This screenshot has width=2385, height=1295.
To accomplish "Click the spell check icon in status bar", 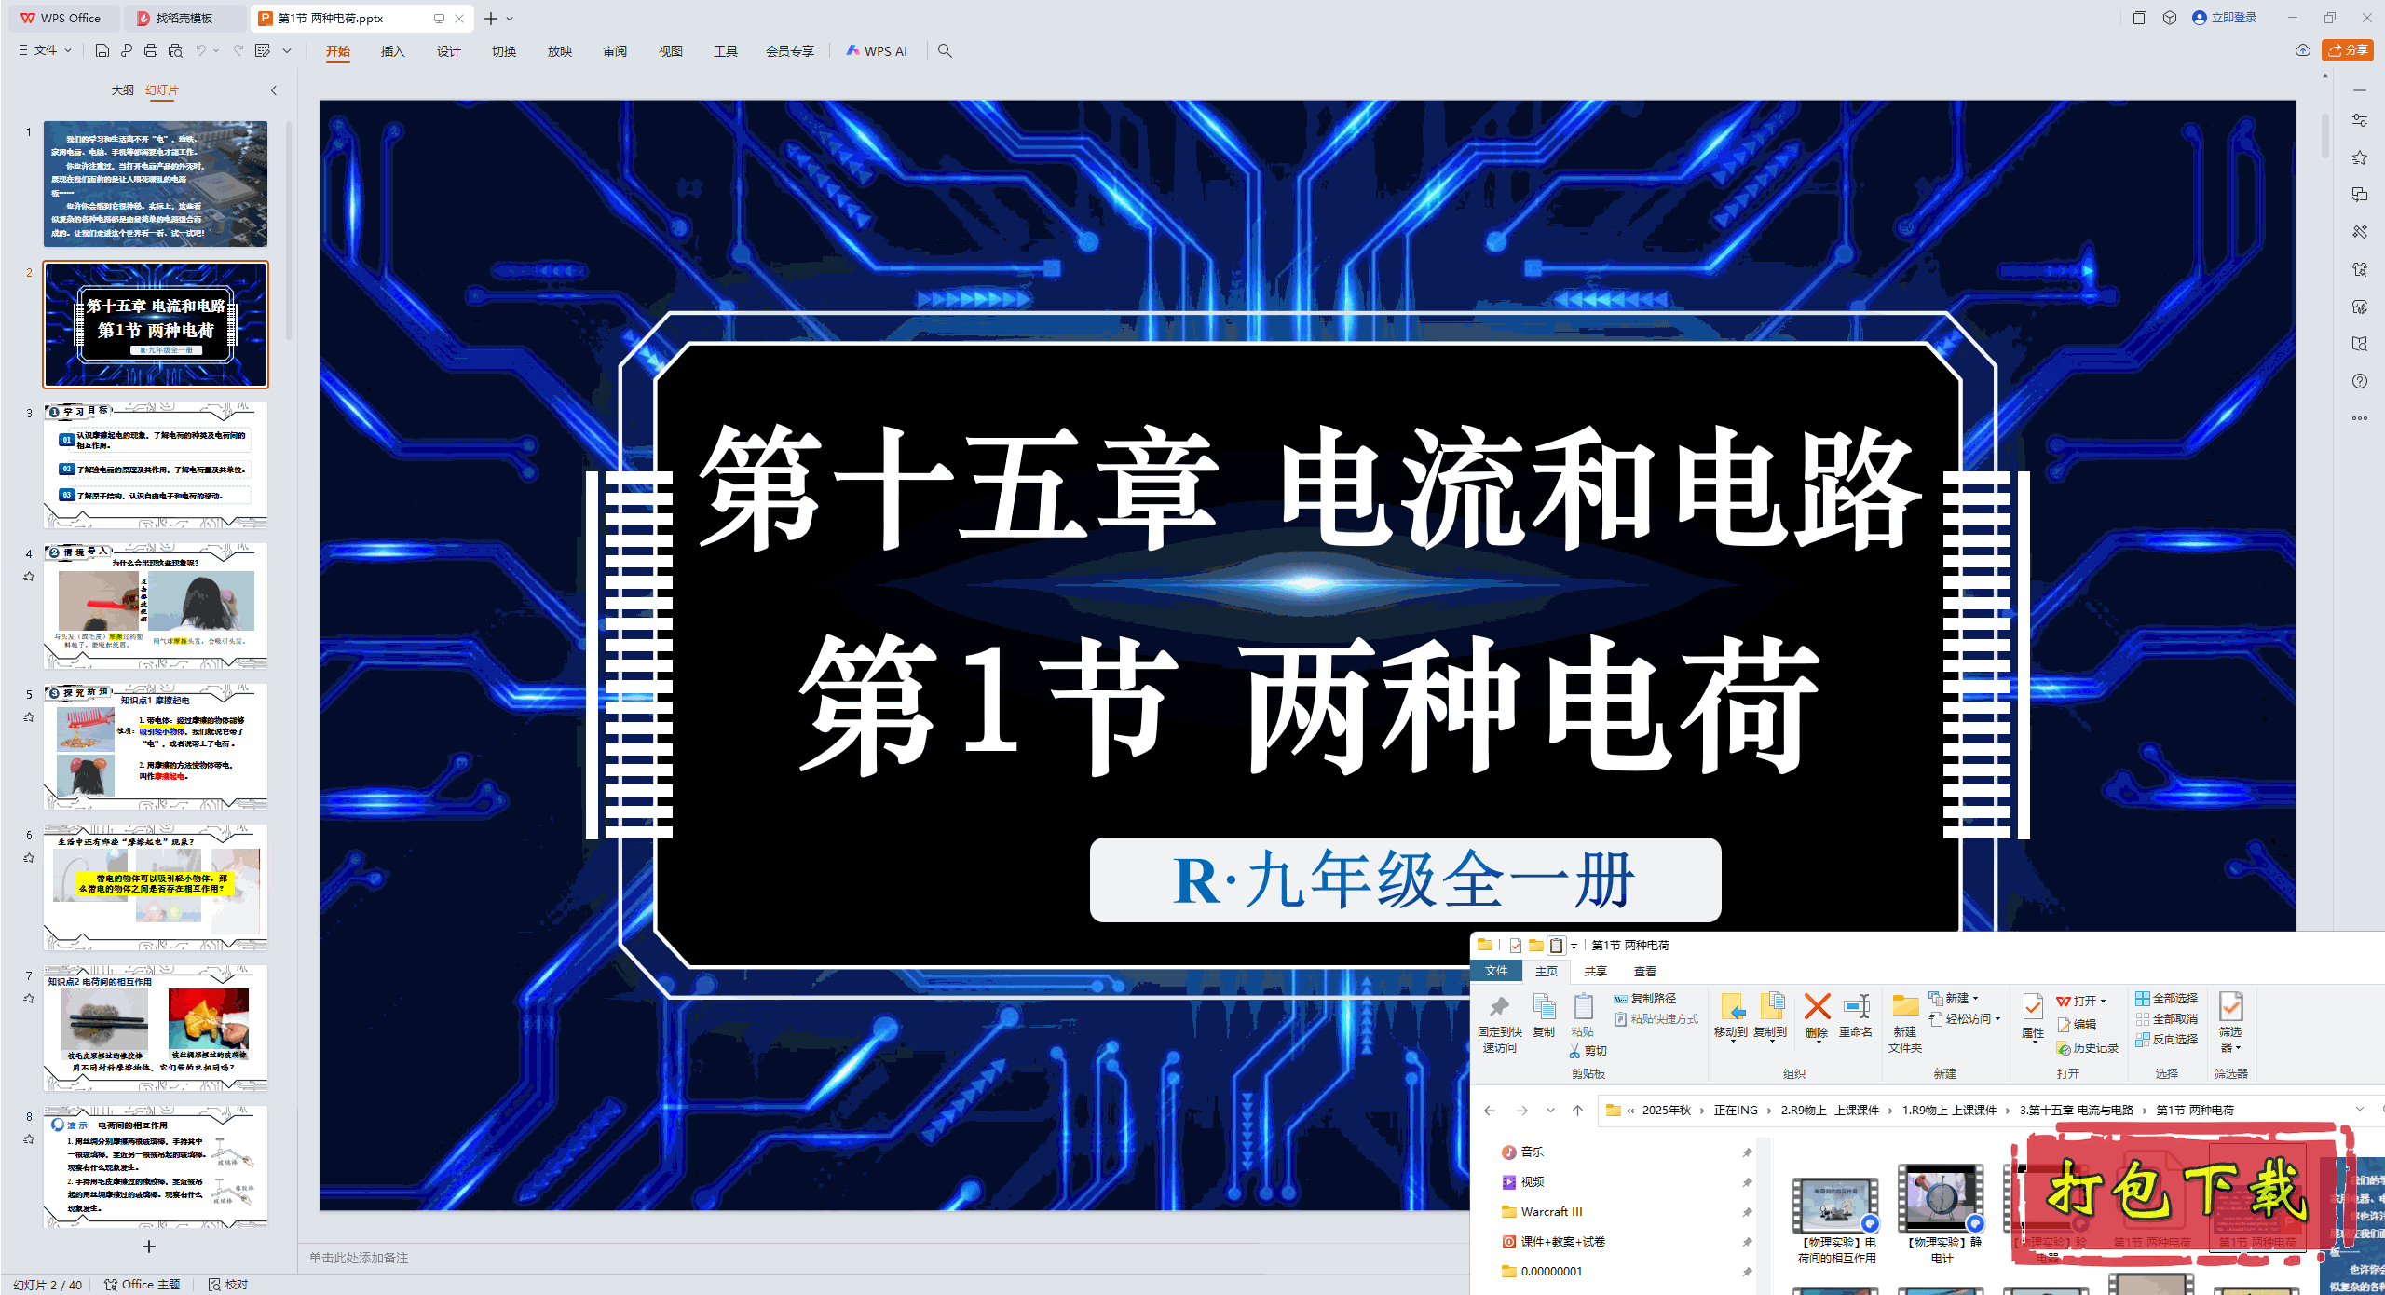I will [x=228, y=1284].
